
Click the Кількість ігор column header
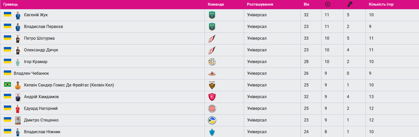click(381, 4)
